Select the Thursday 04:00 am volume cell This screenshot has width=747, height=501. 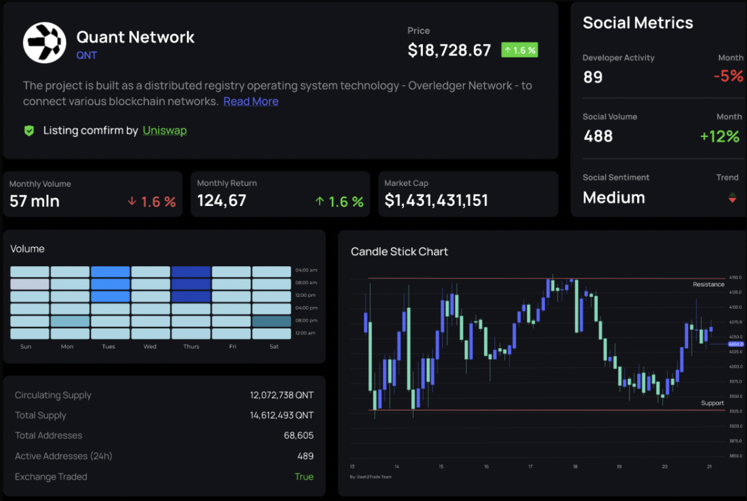[x=191, y=272]
